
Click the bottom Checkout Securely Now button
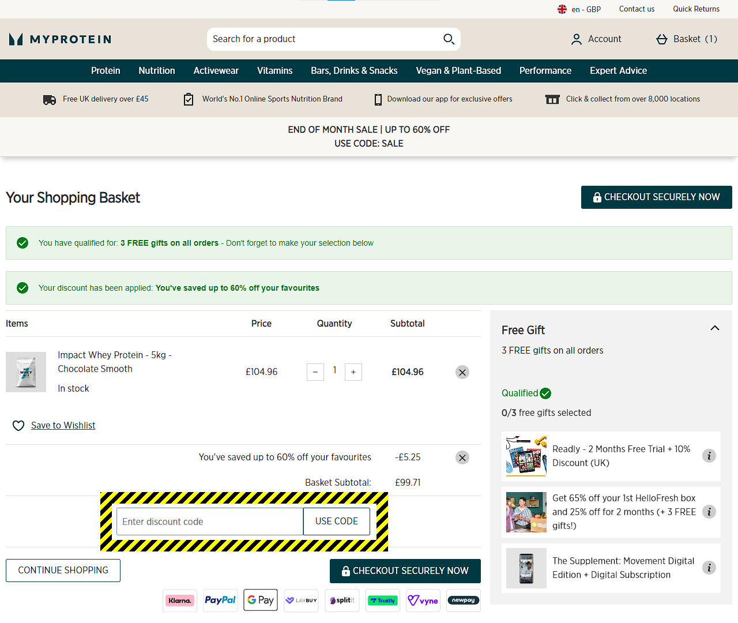(x=405, y=571)
